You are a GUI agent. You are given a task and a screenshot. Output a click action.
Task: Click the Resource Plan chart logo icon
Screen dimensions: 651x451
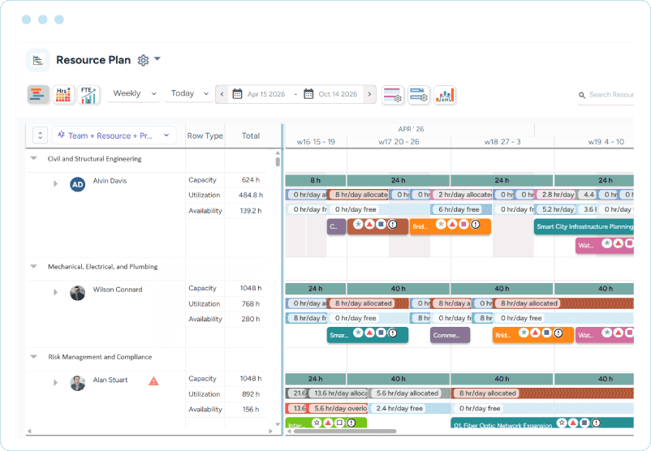(x=38, y=60)
